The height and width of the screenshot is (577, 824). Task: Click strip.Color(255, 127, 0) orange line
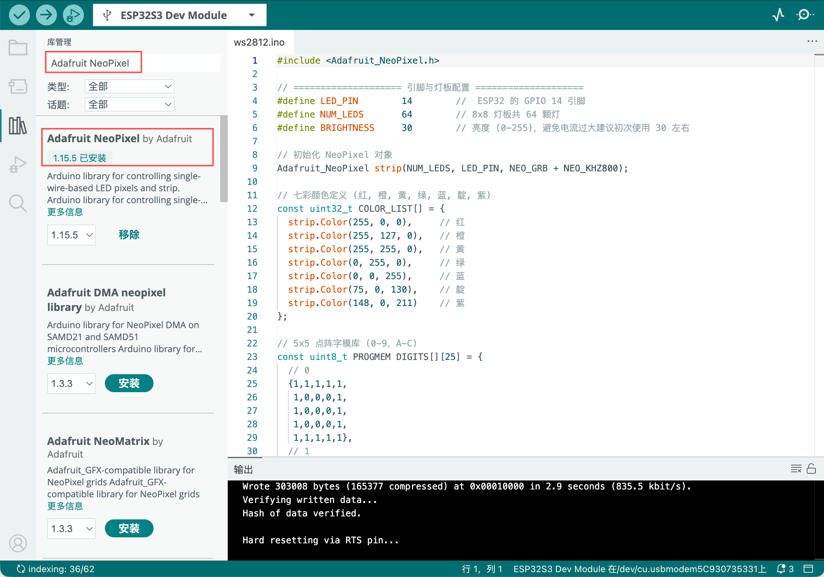[376, 236]
